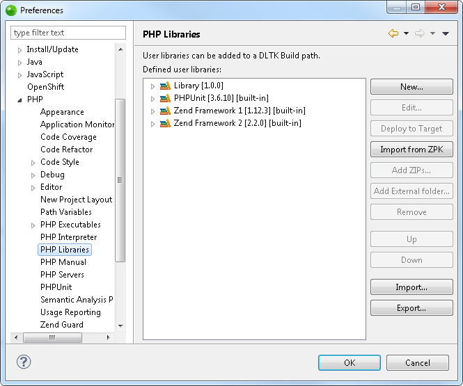Expand the PHP Executables node
The image size is (463, 386).
(33, 225)
